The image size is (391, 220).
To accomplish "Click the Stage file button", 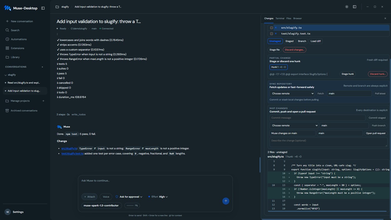I will click(x=274, y=50).
